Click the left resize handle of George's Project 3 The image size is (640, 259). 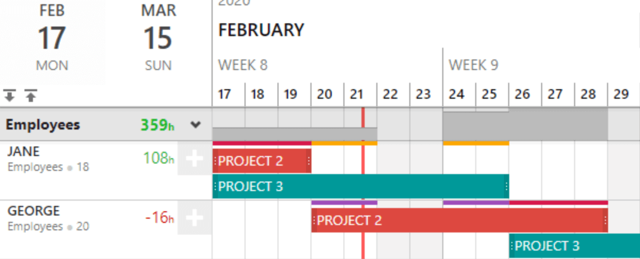tap(512, 246)
